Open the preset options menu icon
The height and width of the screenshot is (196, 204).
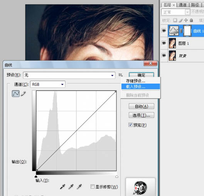click(121, 75)
